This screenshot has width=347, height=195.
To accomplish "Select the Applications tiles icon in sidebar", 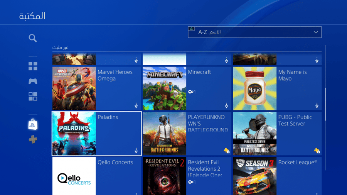I will coord(33,97).
